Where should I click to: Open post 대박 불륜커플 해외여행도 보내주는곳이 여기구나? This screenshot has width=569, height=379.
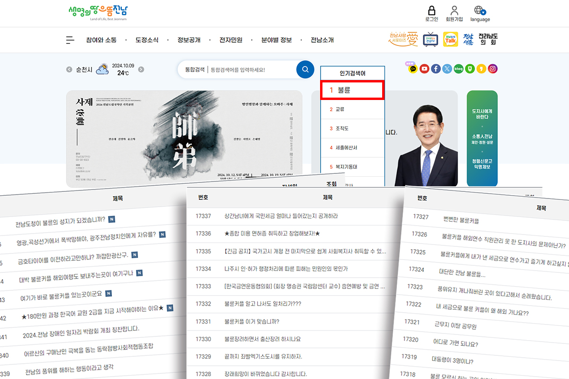(76, 277)
